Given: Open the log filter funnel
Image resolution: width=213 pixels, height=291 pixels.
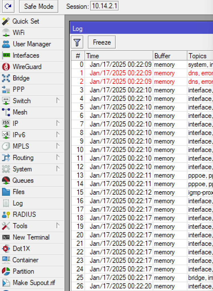Looking at the screenshot, I should point(77,42).
